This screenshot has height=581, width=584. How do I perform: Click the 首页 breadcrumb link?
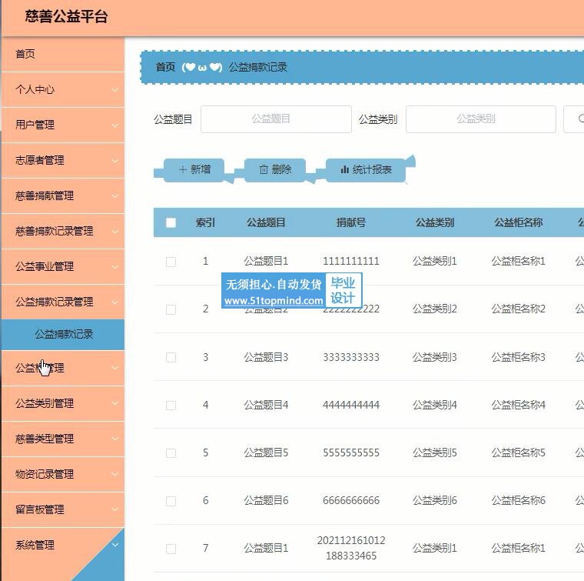[x=166, y=67]
